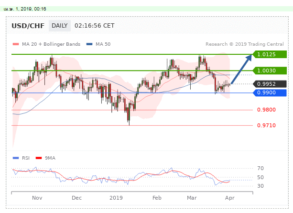Click the 0.9900 pivot label
The height and width of the screenshot is (213, 293).
[x=270, y=92]
